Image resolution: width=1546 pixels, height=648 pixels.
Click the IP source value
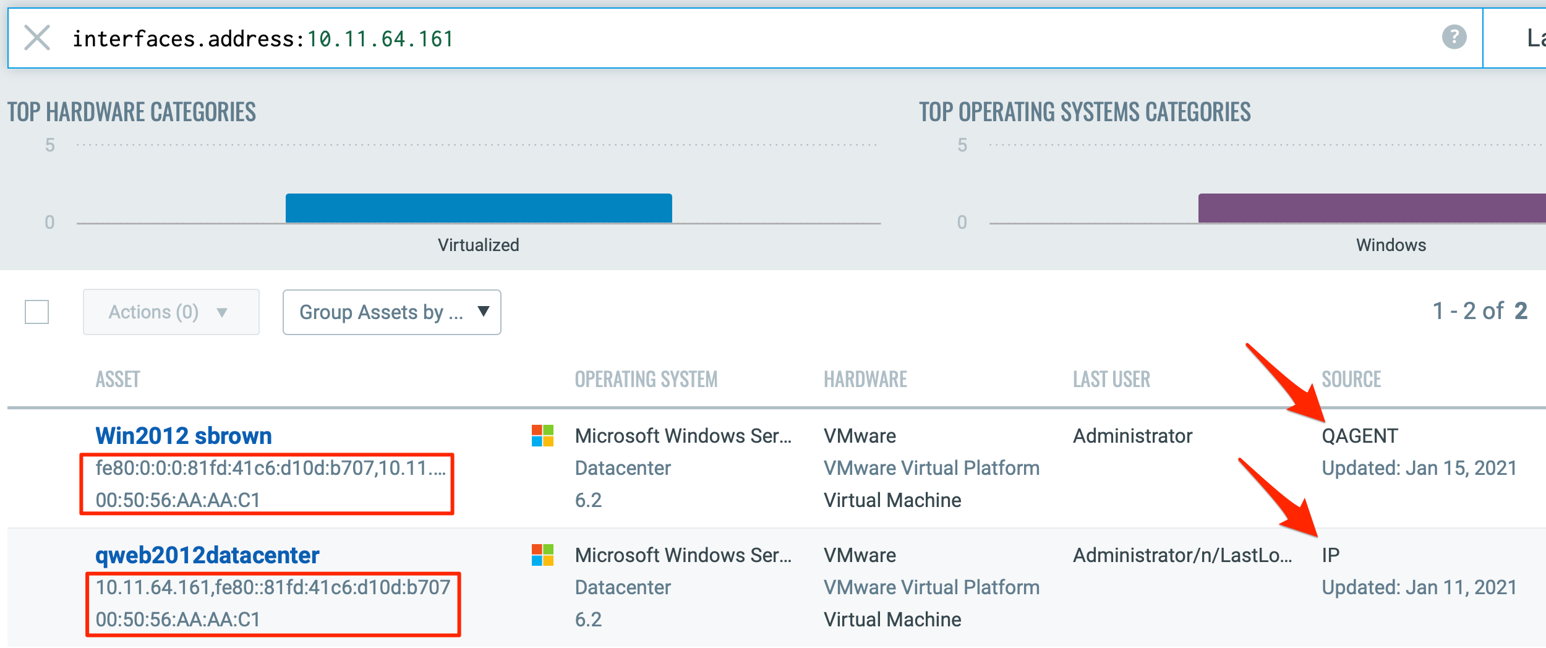coord(1330,555)
